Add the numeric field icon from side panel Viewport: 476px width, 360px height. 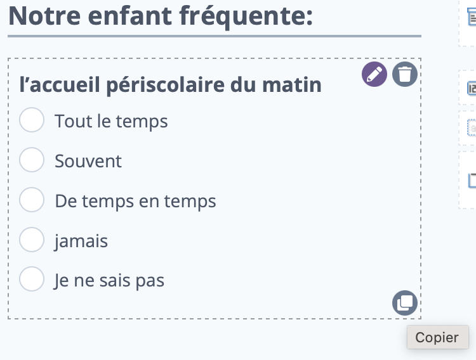pyautogui.click(x=472, y=89)
